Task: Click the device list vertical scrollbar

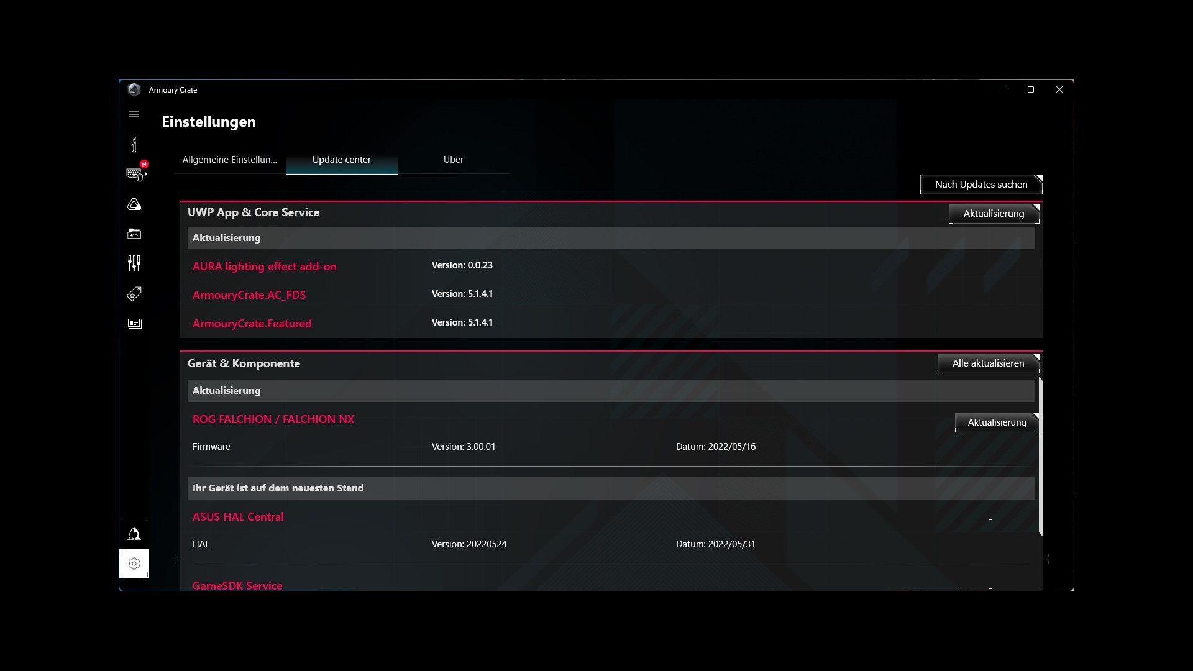Action: [x=1040, y=457]
